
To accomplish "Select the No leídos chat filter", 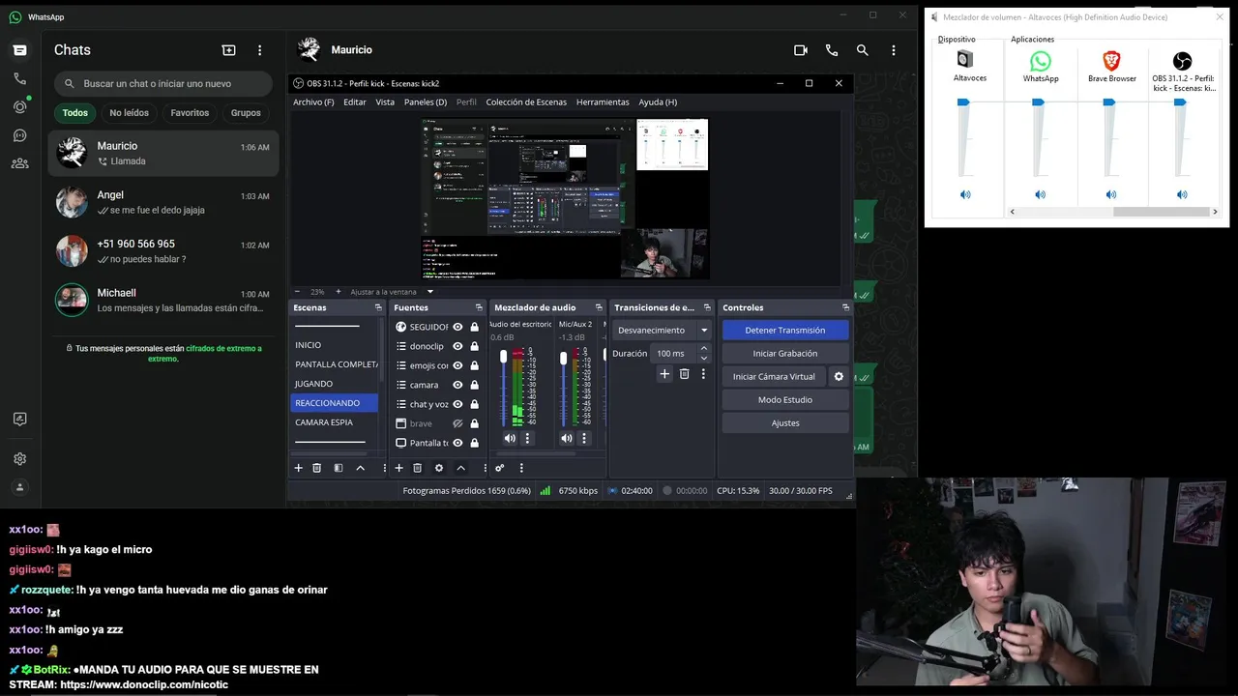I will coord(129,113).
